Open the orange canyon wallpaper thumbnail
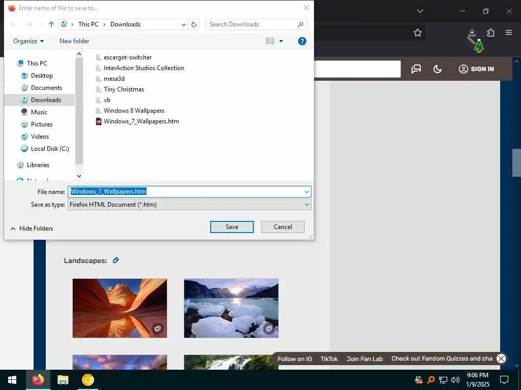 click(120, 308)
